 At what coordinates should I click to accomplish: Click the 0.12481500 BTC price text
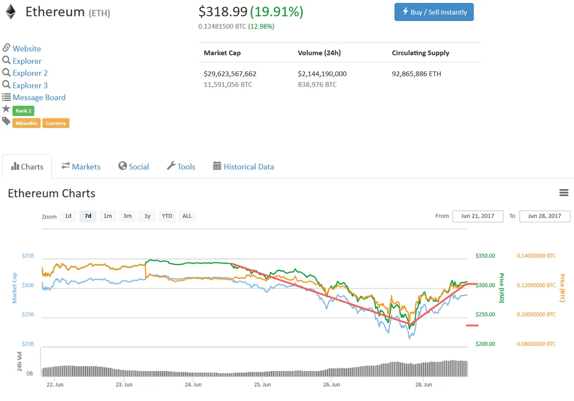(222, 26)
